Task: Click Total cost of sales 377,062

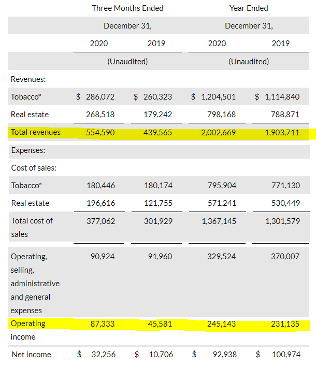Action: click(x=100, y=221)
